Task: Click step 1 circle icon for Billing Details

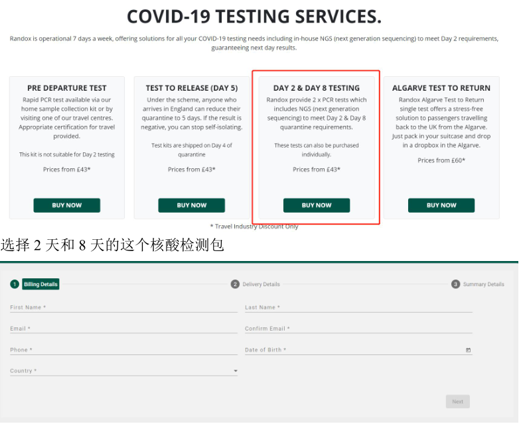Action: click(15, 284)
